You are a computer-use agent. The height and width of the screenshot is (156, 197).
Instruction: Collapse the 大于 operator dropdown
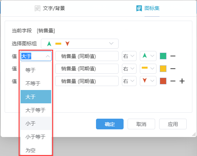[36, 56]
